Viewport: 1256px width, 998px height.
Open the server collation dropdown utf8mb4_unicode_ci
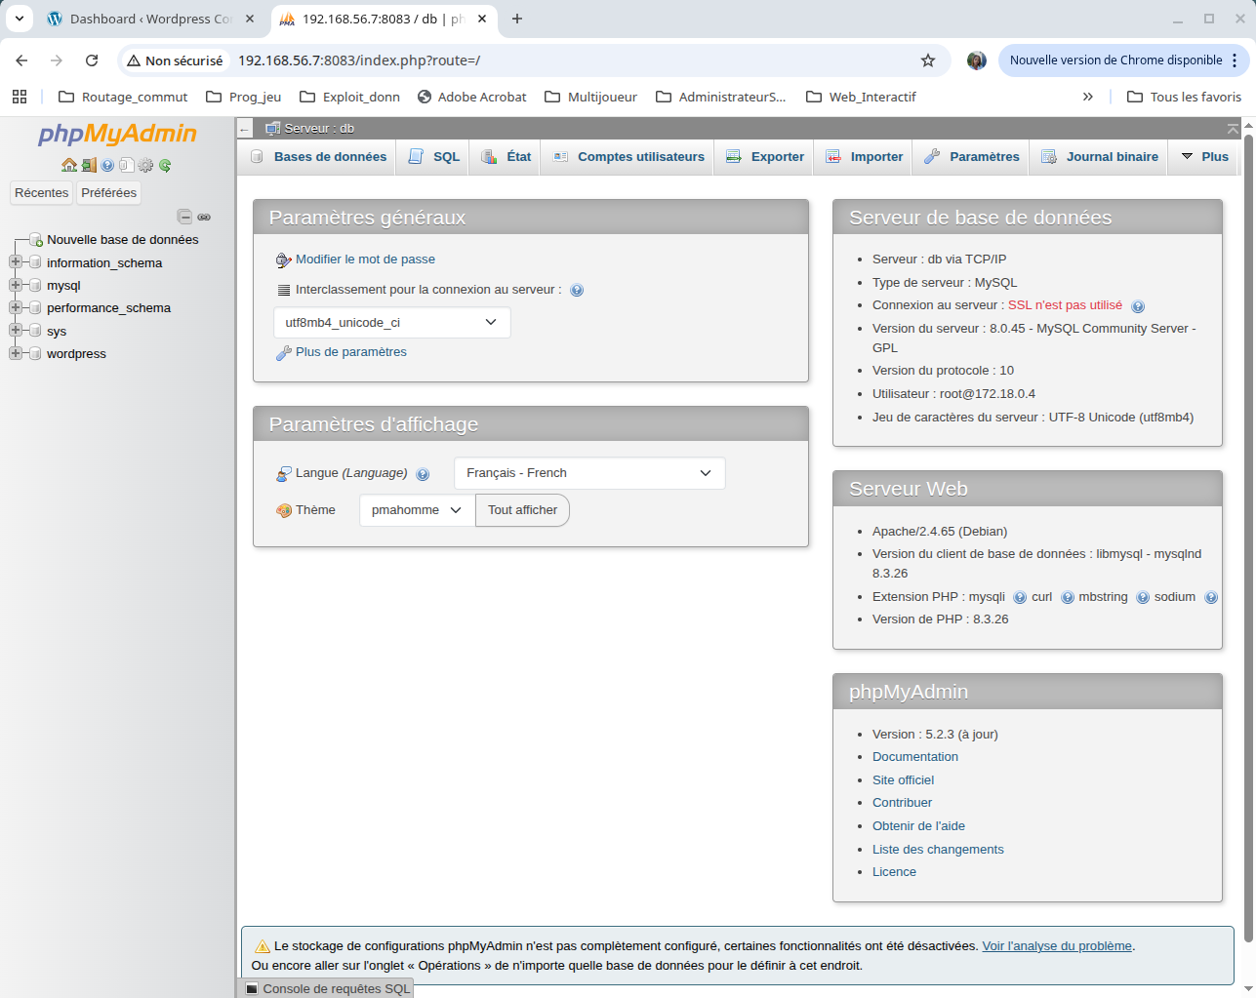coord(390,322)
